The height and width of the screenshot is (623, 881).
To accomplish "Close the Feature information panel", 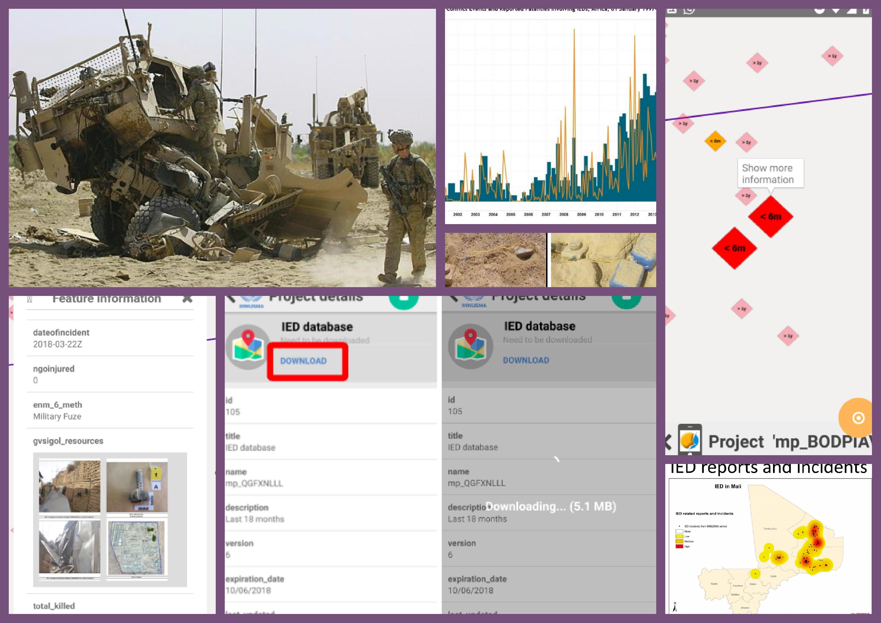I will click(187, 299).
